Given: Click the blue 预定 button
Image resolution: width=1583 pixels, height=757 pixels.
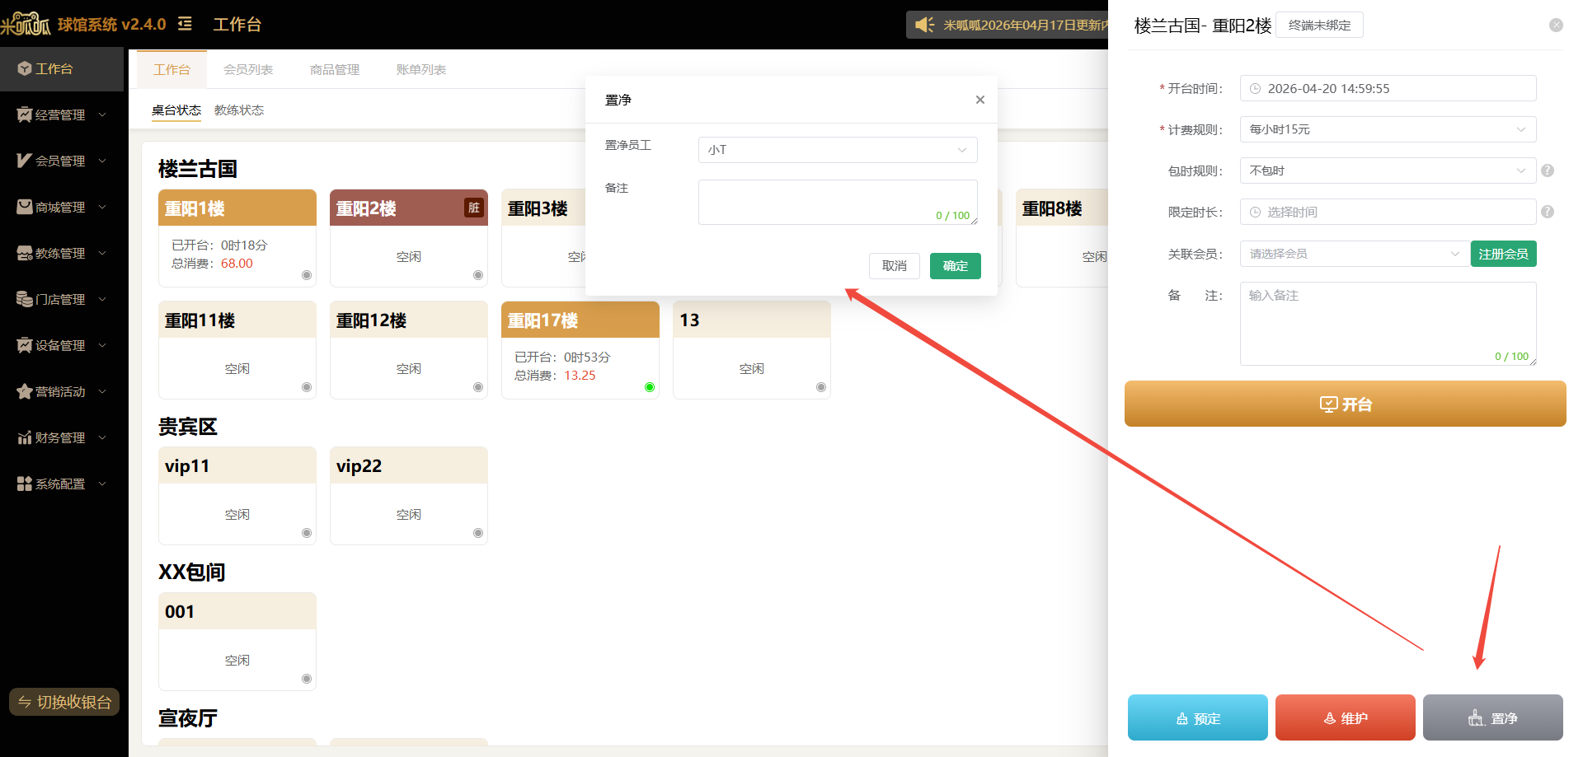Looking at the screenshot, I should point(1198,717).
